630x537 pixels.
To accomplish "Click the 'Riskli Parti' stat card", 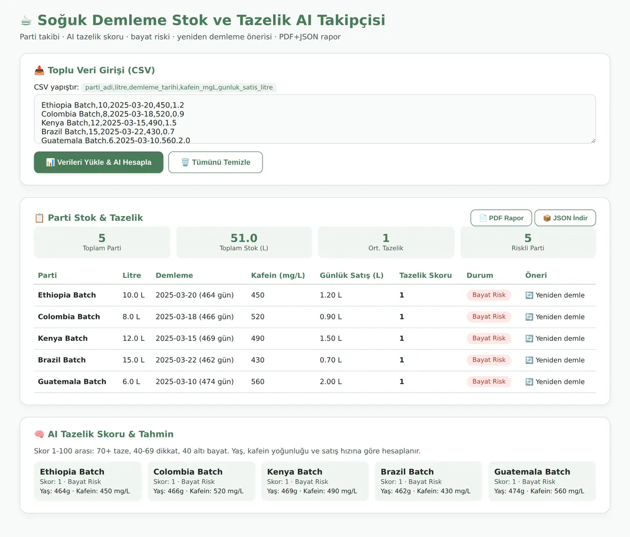I will click(528, 242).
